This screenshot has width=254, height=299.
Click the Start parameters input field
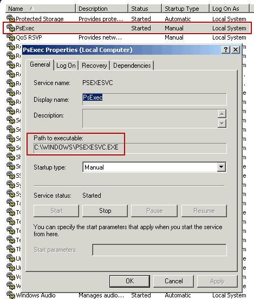(160, 250)
